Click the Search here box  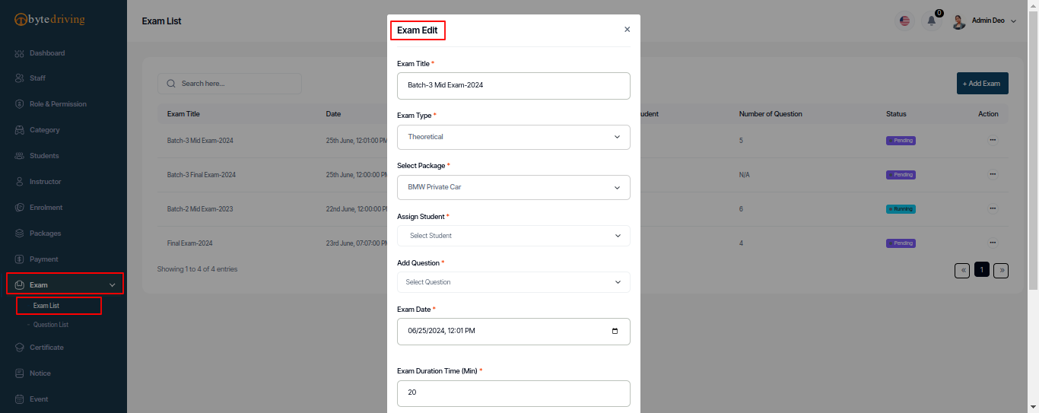pos(230,84)
